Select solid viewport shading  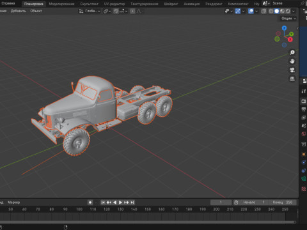[277, 11]
